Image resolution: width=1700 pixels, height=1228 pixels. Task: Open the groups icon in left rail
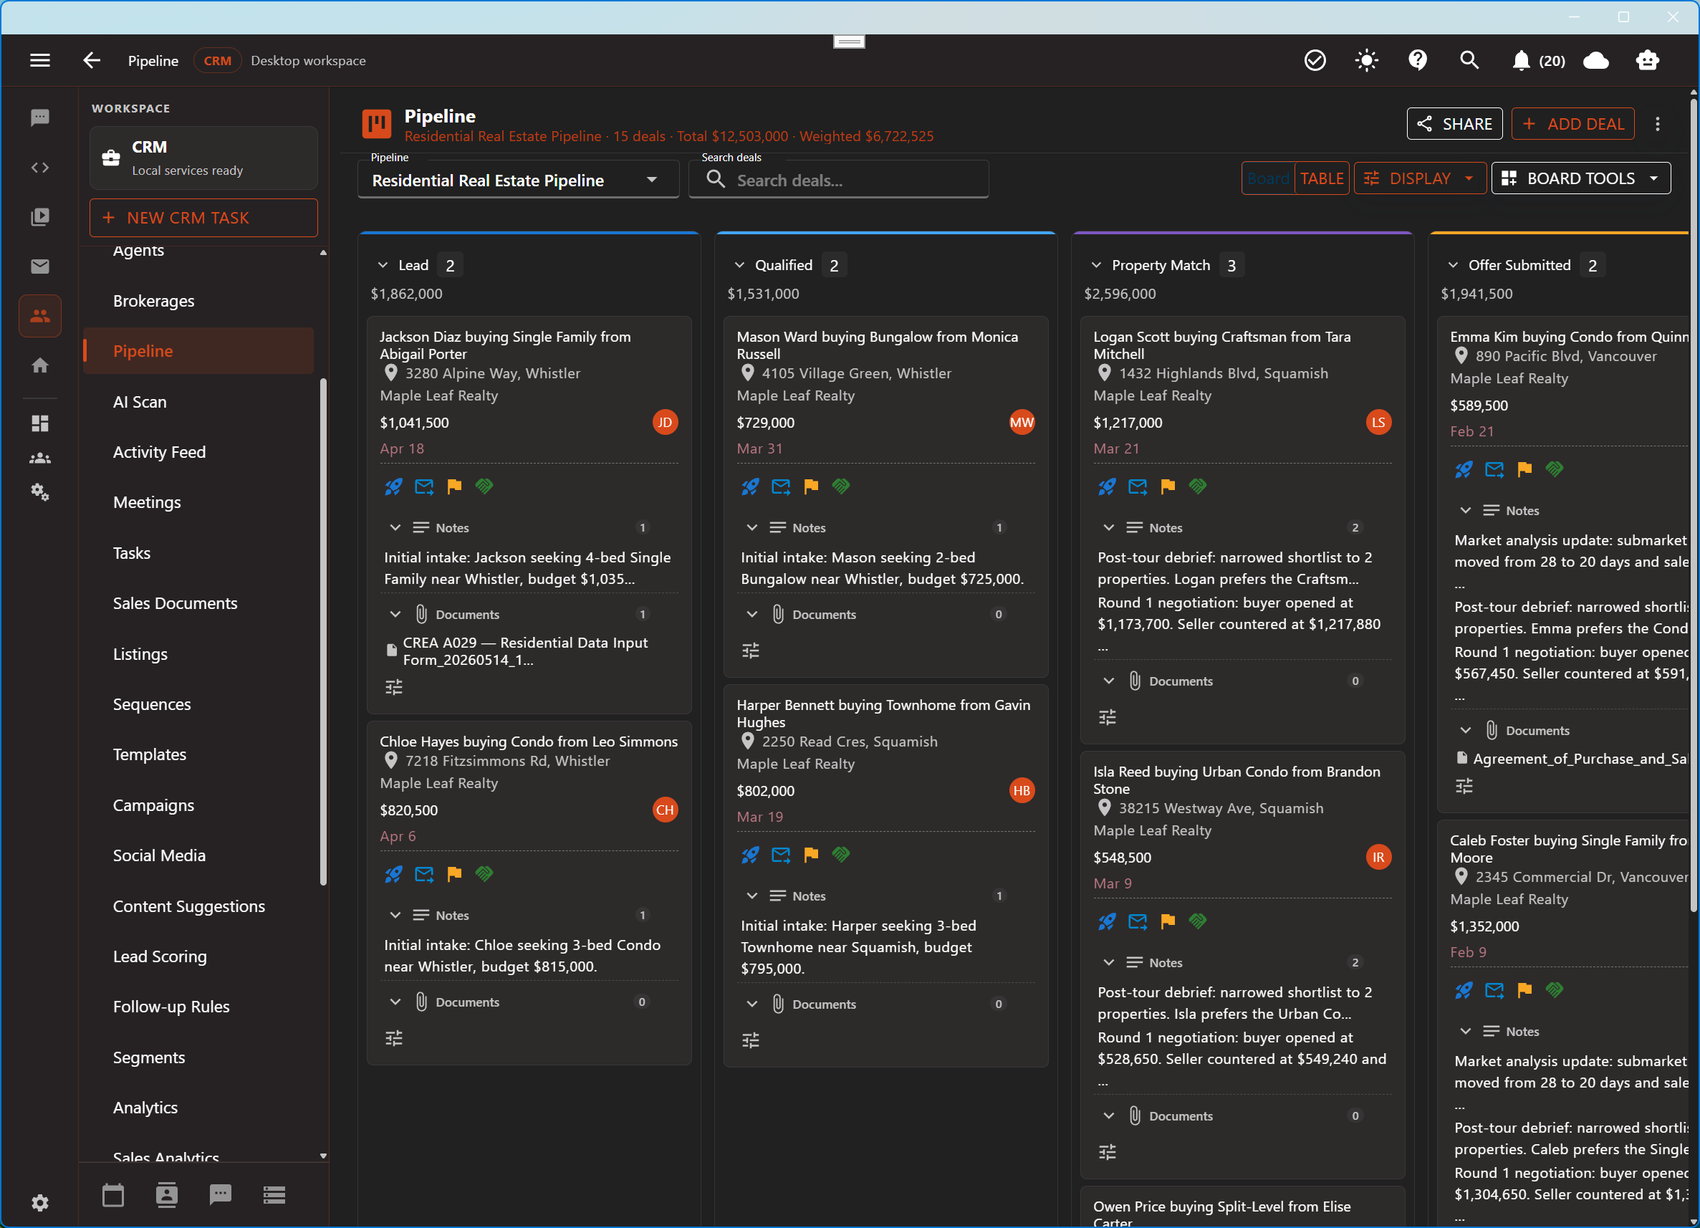(x=39, y=458)
